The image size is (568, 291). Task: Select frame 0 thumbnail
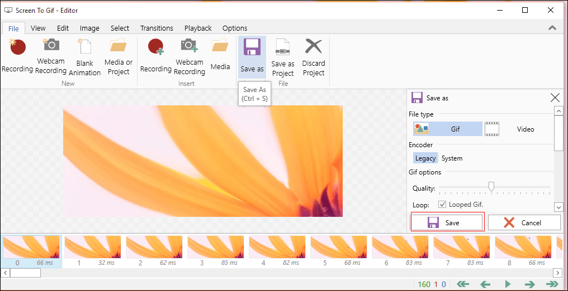tap(31, 251)
